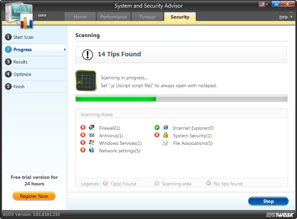Switch to the Performance tab
Screen dimensions: 297x219
pos(114,16)
